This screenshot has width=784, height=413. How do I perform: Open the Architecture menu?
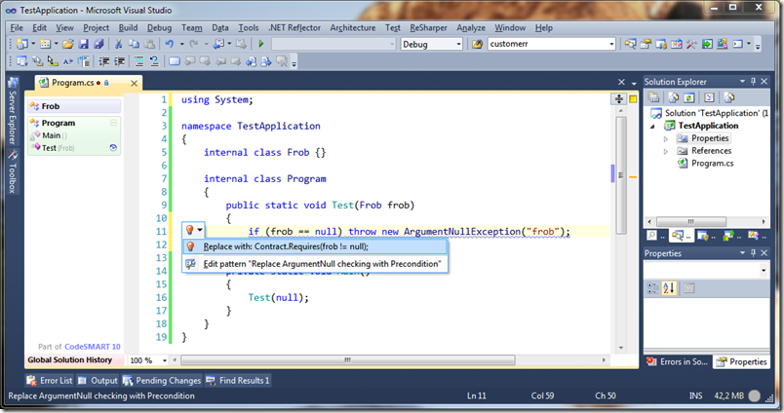(x=352, y=28)
